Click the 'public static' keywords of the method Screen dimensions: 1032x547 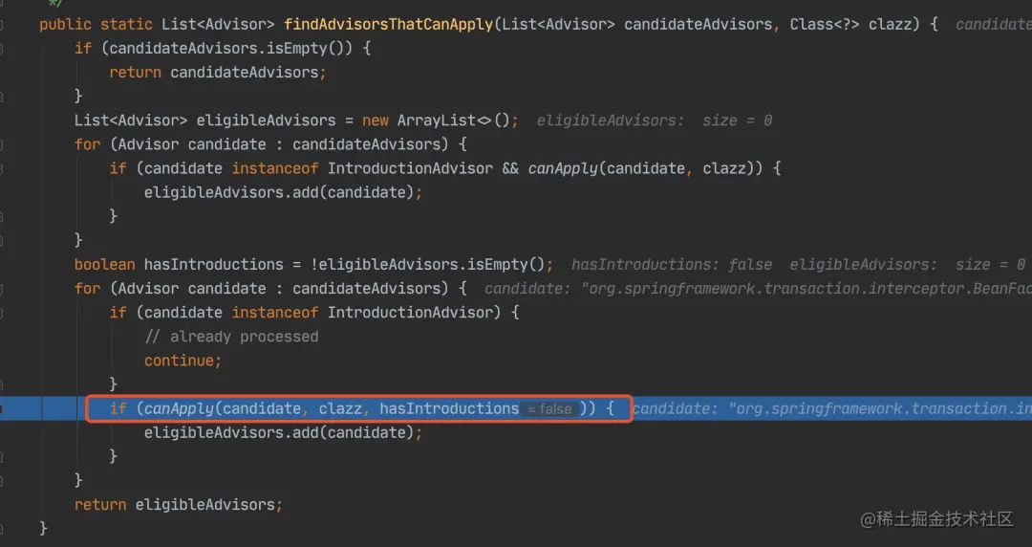pyautogui.click(x=97, y=24)
